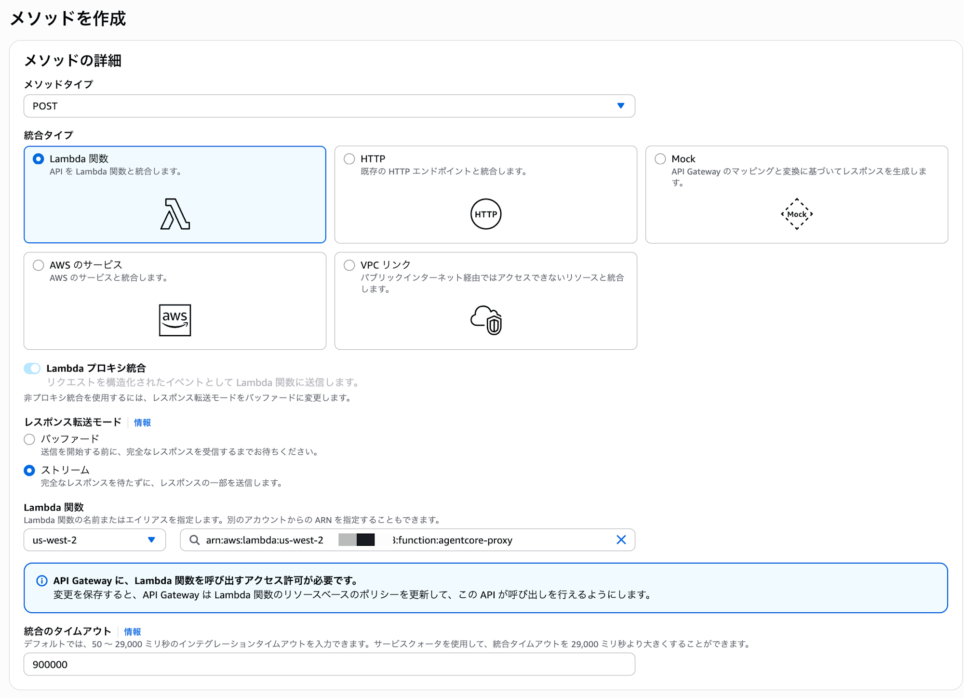Click the info icon in permission notice
964x698 pixels.
click(42, 580)
